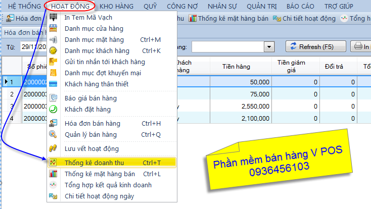Click the megaphone icon for Danh mục mặt hàng
This screenshot has height=209, width=371.
coord(53,40)
